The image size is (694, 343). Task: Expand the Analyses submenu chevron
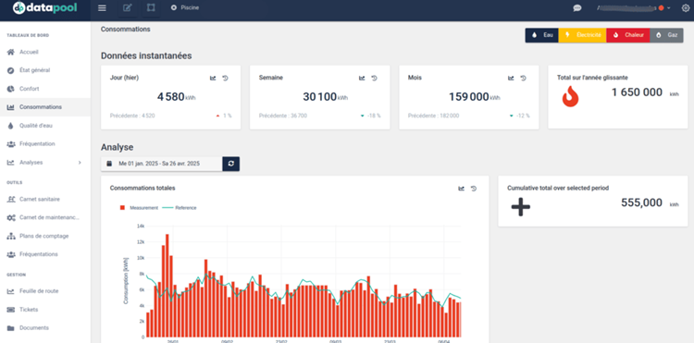[x=80, y=162]
